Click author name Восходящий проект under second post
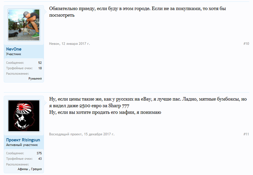Viewport: 253px width, 175px height. [65, 134]
